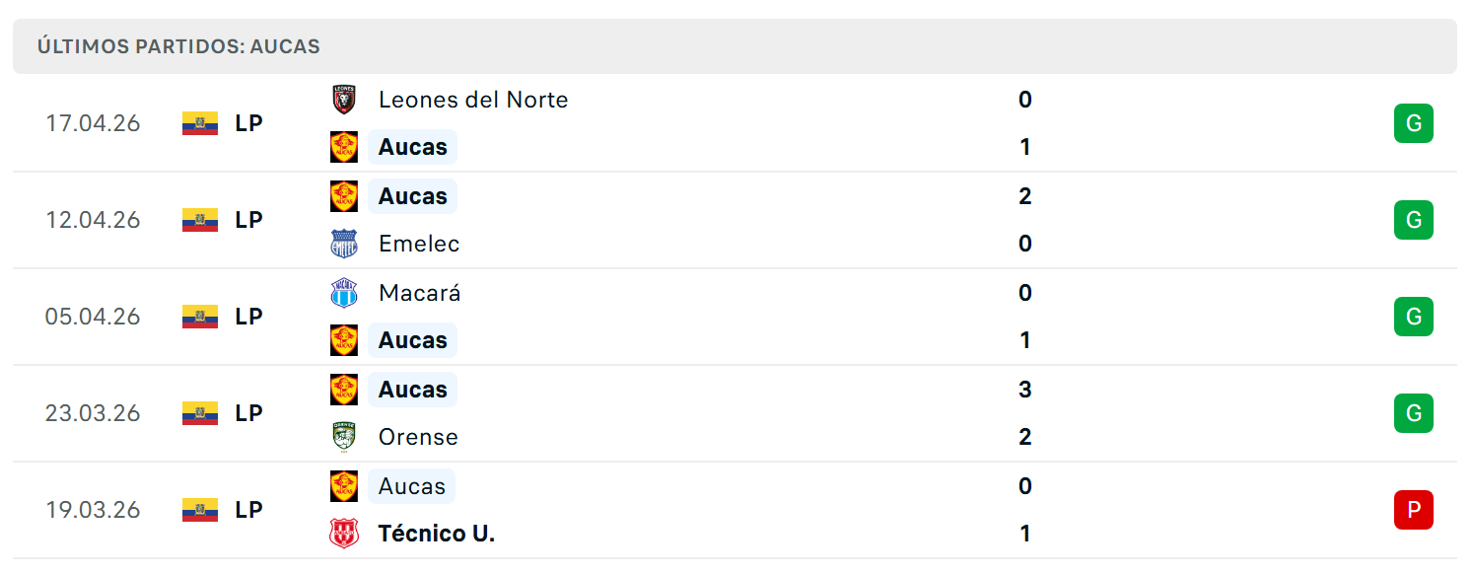This screenshot has height=573, width=1473.
Task: Click the Emelec team crest
Action: (x=343, y=244)
